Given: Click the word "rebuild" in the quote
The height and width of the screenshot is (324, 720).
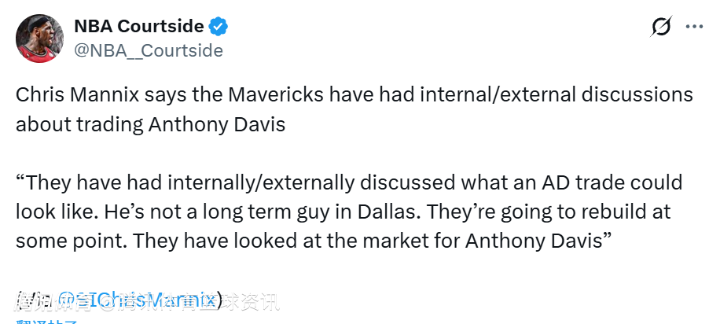Looking at the screenshot, I should pyautogui.click(x=600, y=212).
